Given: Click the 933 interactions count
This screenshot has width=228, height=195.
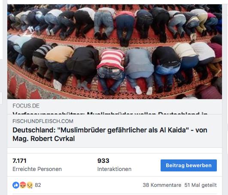Looking at the screenshot, I should 103,161.
